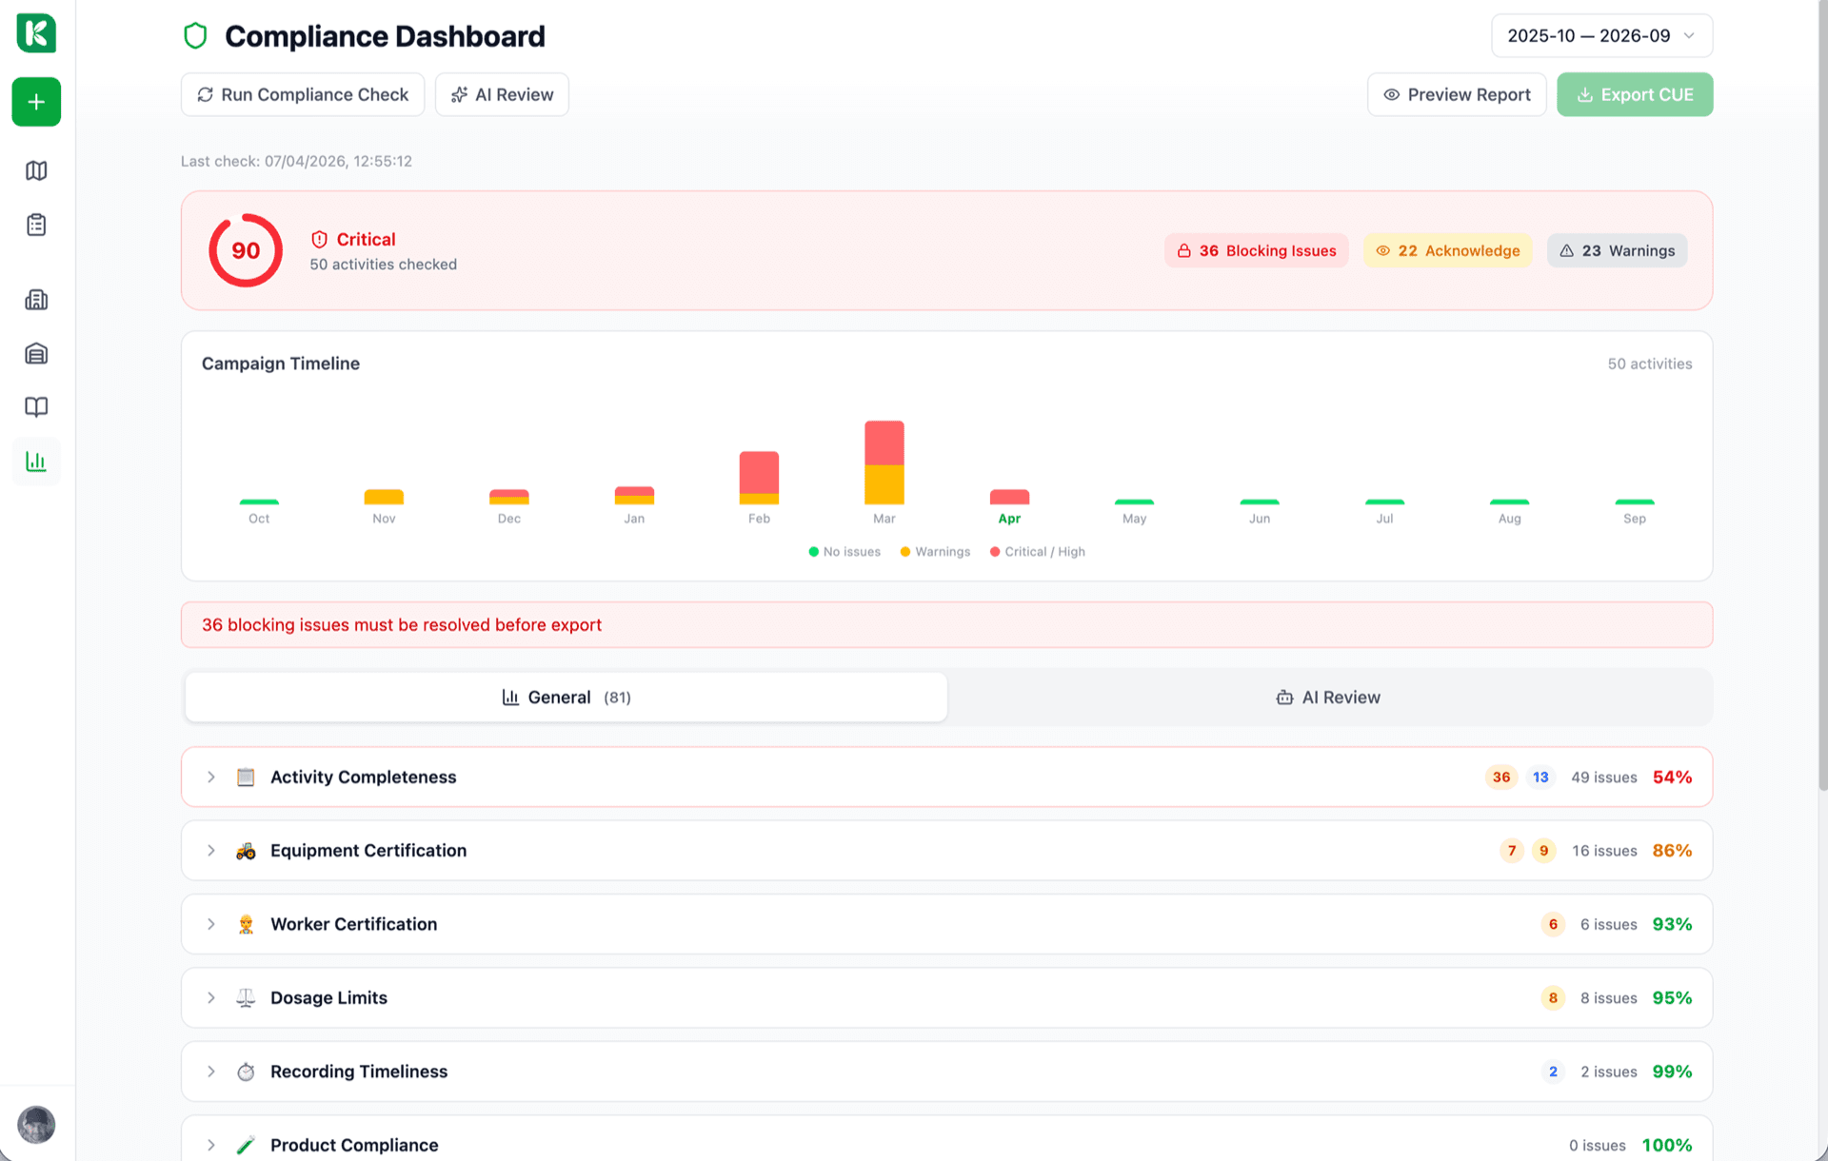Filter by 22 Acknowledge badge
The image size is (1828, 1161).
coord(1447,250)
